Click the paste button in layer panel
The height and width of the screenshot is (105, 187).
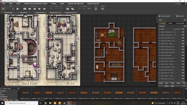(172, 86)
